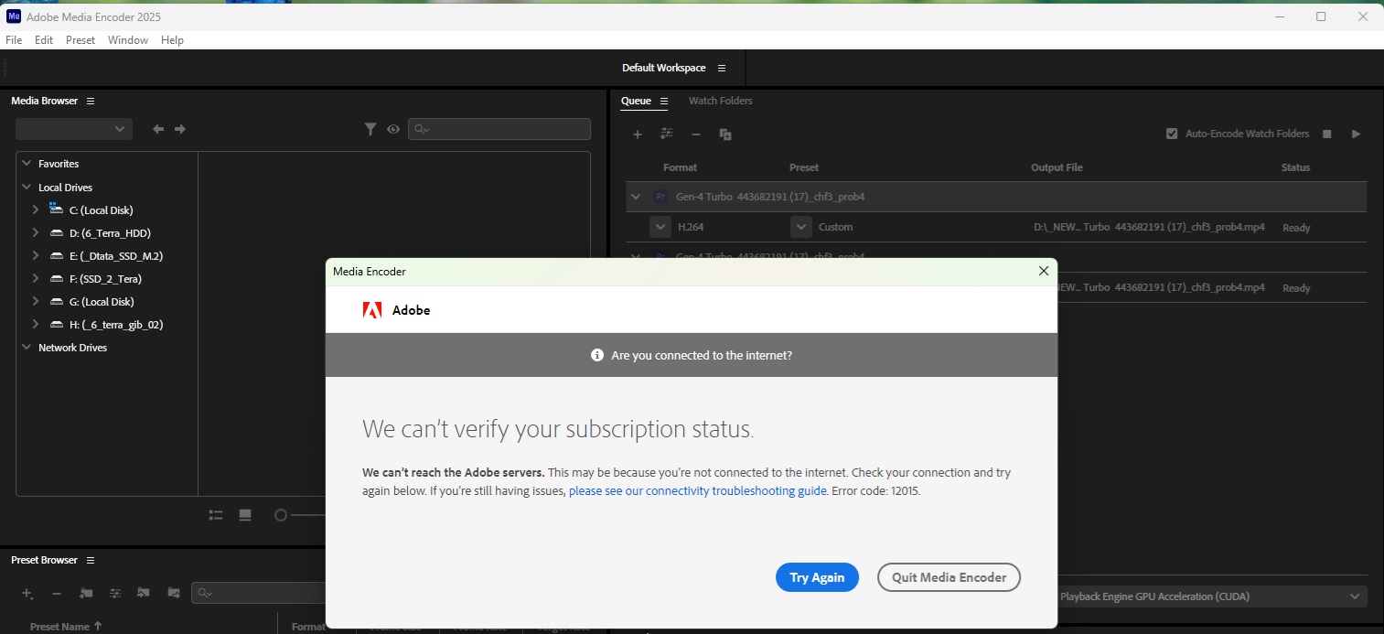1384x634 pixels.
Task: Start the queue with the play button
Action: (x=1356, y=134)
